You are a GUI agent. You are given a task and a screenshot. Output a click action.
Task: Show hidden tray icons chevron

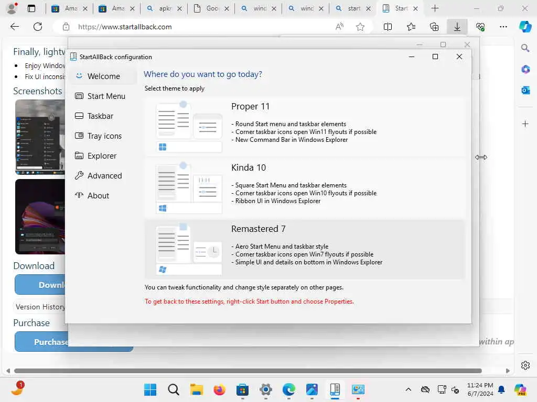[408, 389]
